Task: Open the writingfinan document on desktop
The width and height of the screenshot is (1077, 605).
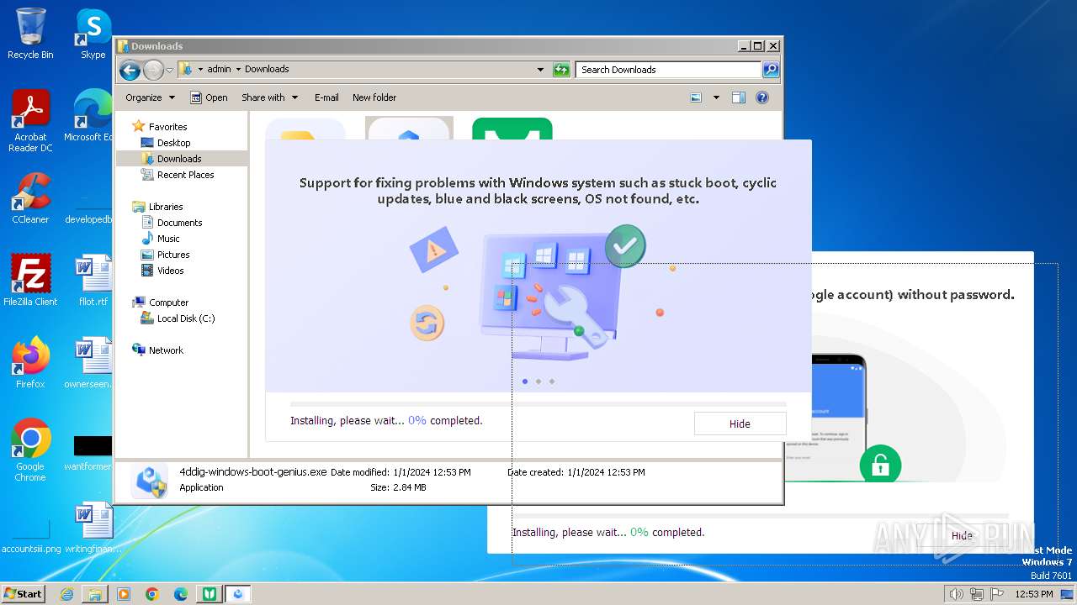Action: point(93,527)
